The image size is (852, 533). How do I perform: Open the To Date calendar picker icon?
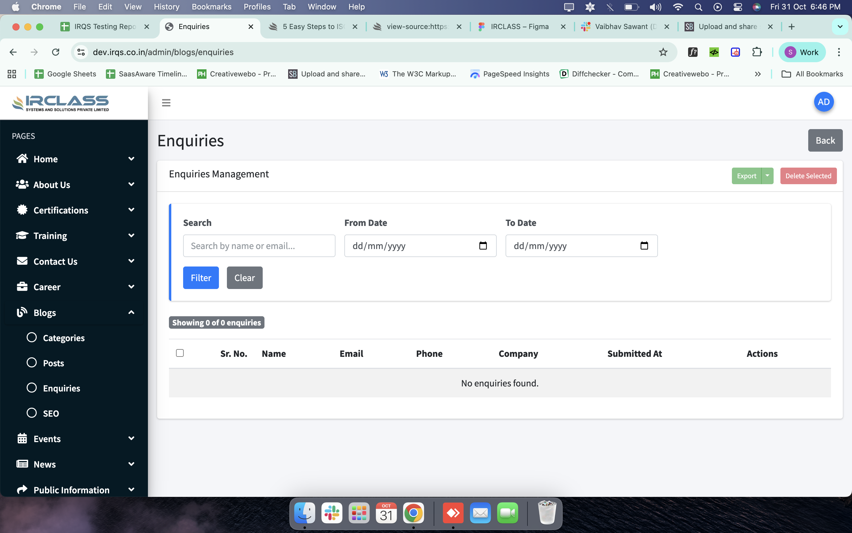point(644,246)
